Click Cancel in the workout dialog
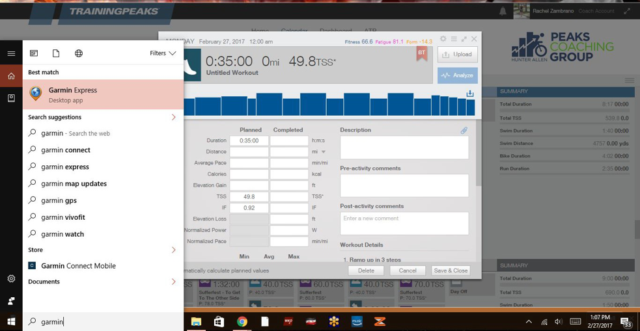The image size is (640, 331). pos(408,271)
